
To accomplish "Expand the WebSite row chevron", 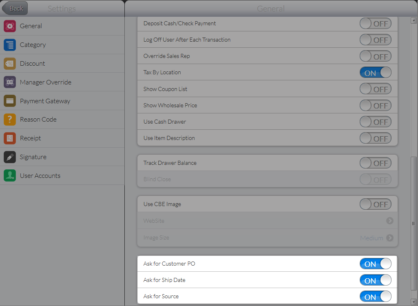I will [390, 221].
